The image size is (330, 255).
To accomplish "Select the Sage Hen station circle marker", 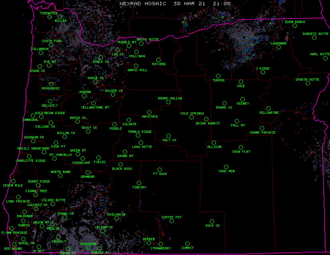I will [226, 167].
